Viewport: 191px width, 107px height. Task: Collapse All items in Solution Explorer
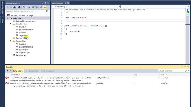pyautogui.click(x=33, y=7)
